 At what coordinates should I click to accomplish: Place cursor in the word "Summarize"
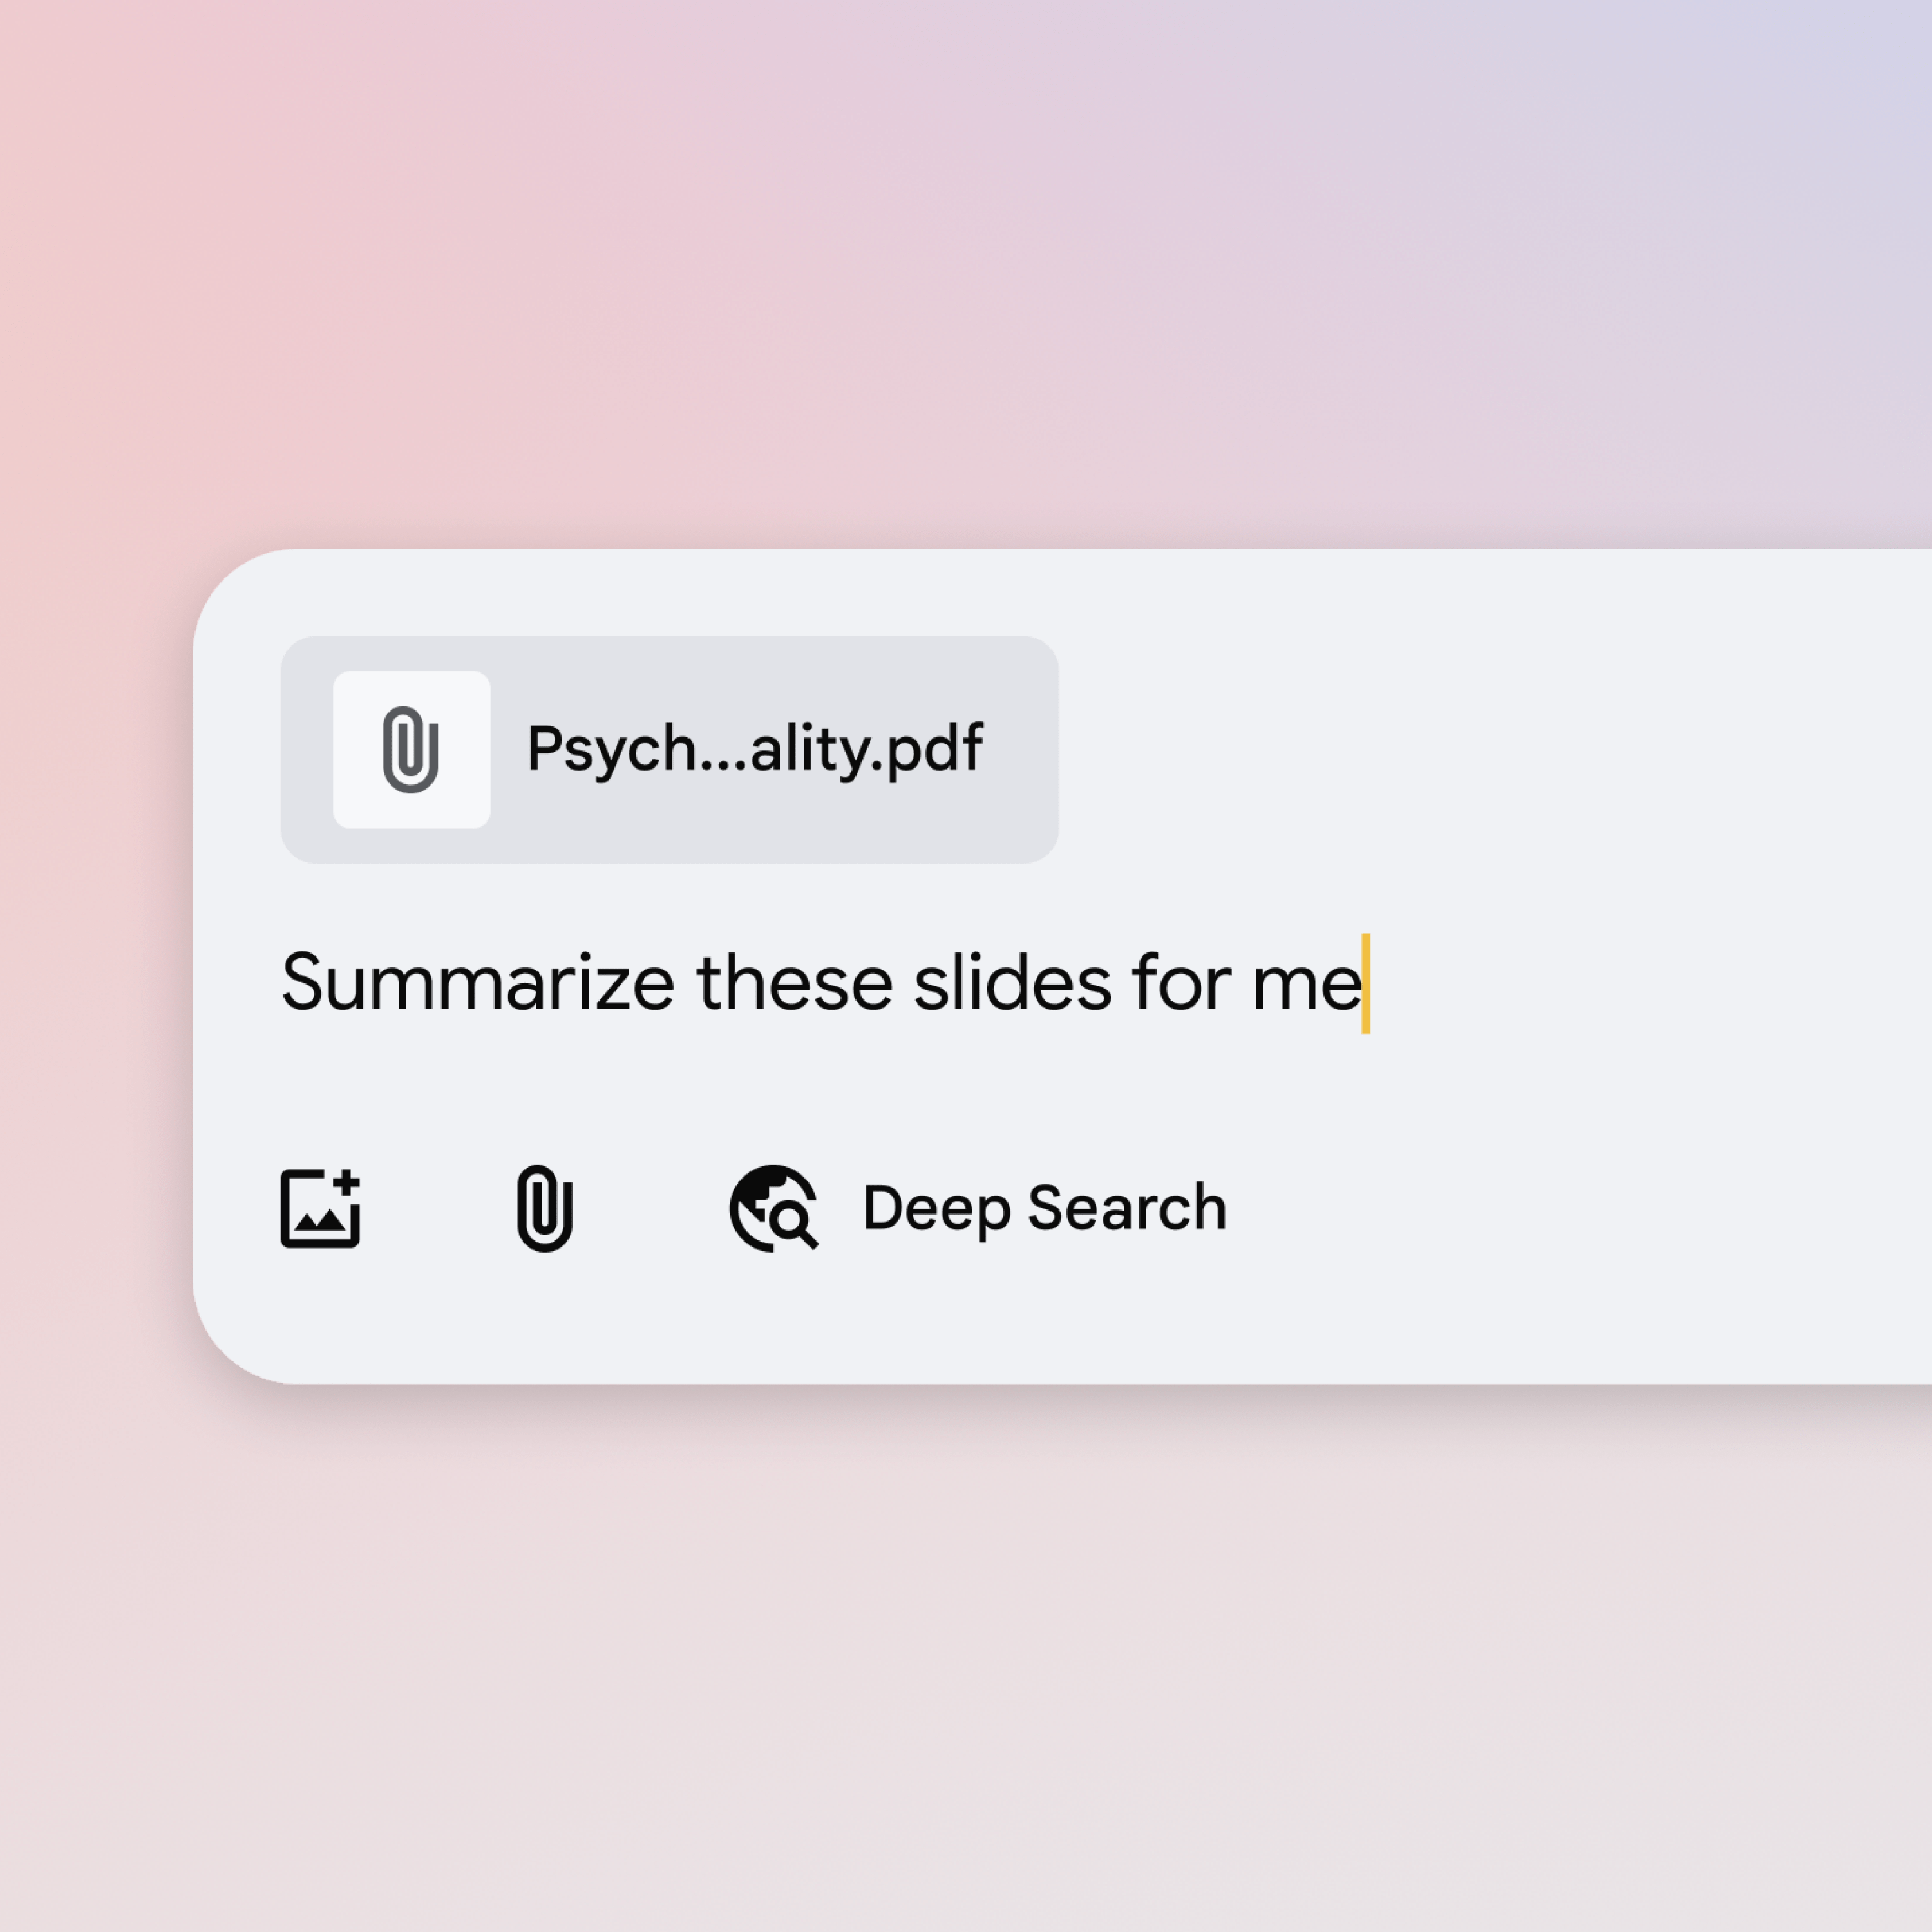pos(477,983)
